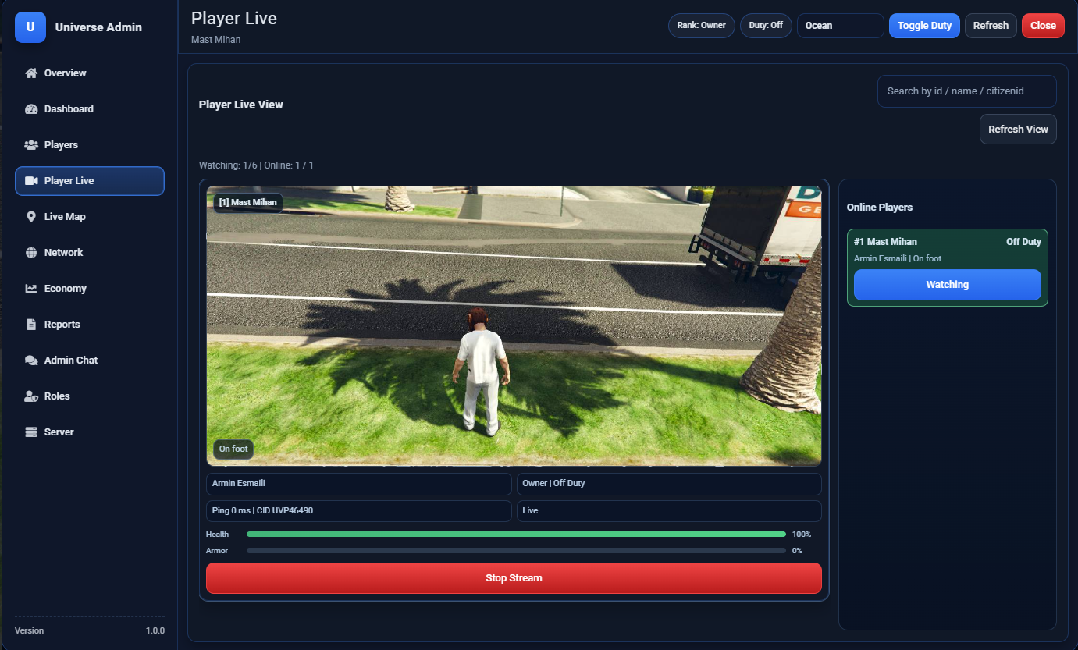Open the Ocean theme selector
The width and height of the screenshot is (1078, 650).
pyautogui.click(x=840, y=26)
